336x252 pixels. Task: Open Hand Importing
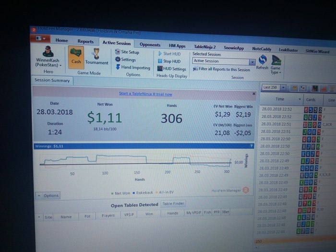coord(133,67)
